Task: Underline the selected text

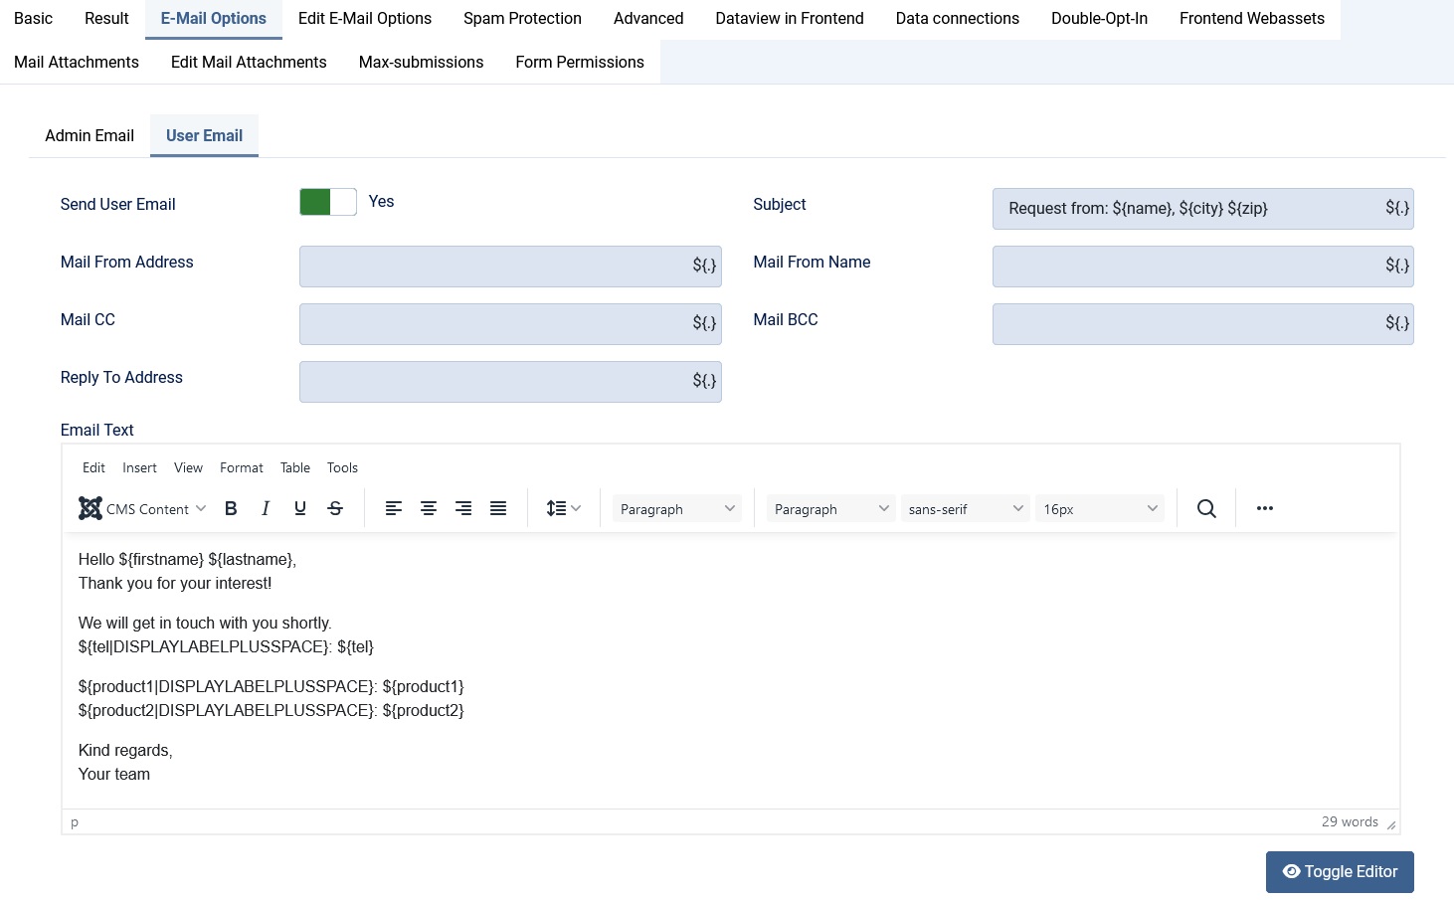Action: click(299, 508)
